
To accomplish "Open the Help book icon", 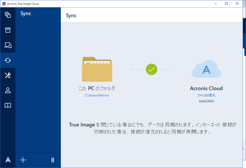I will pos(8,105).
